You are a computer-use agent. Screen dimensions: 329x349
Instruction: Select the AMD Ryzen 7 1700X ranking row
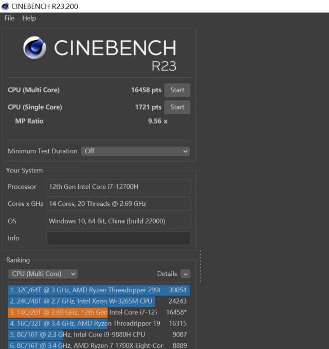(99, 344)
